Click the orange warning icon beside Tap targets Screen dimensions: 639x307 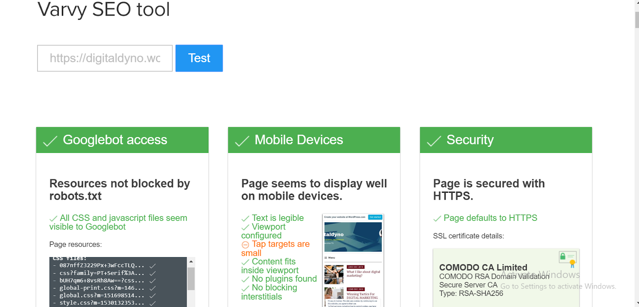click(245, 245)
